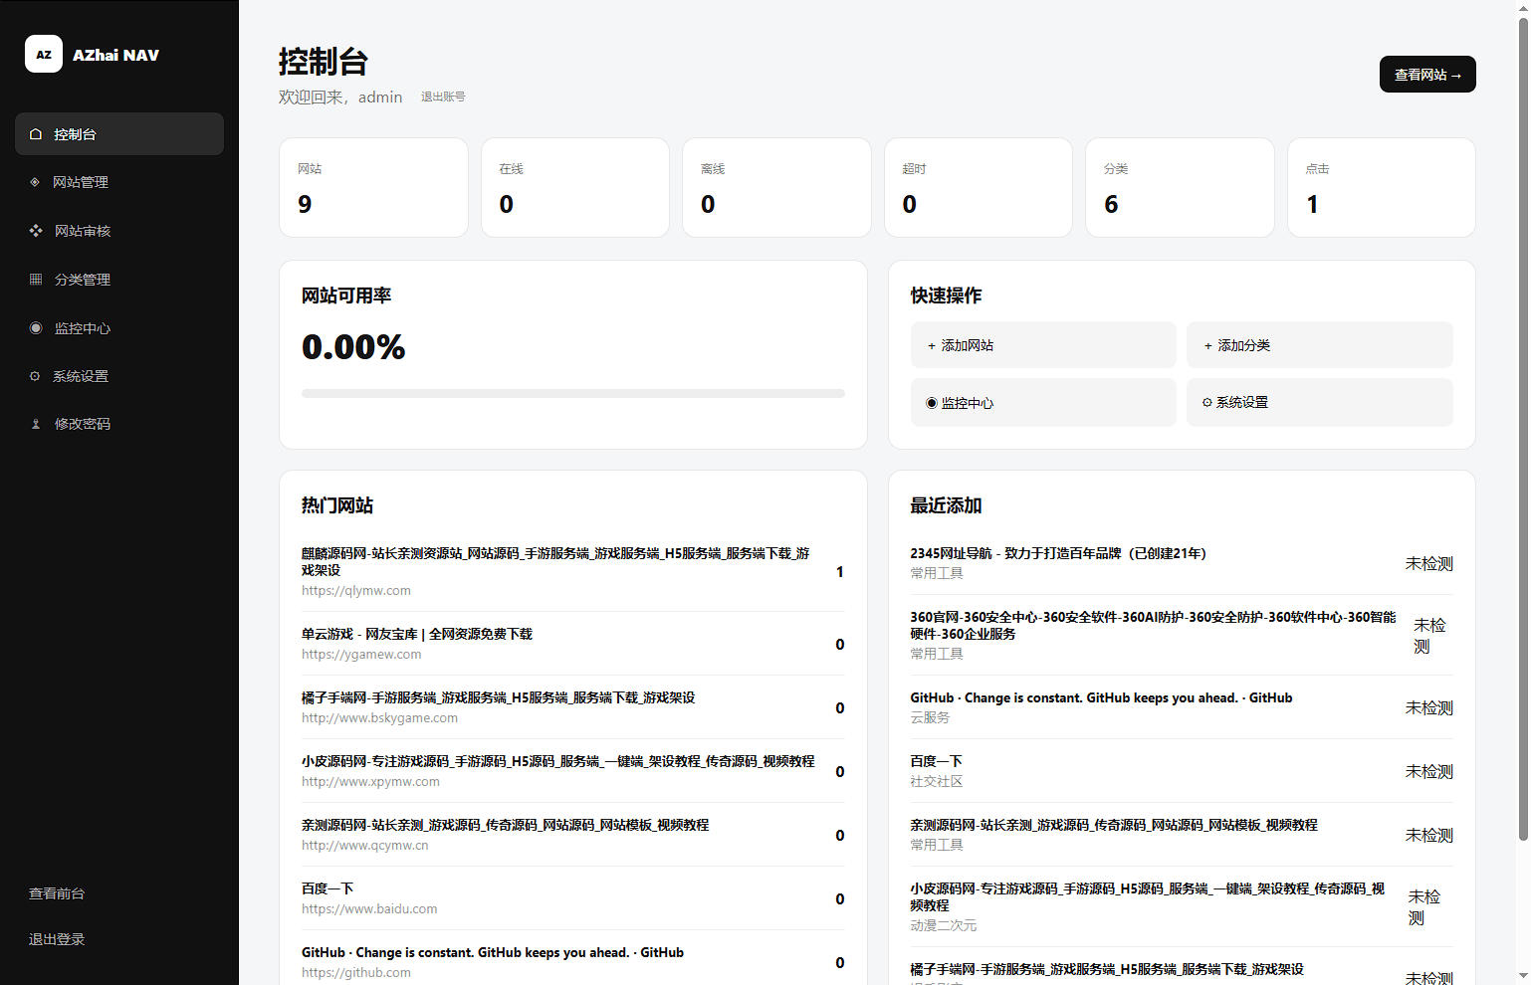Click 百度一下 title in 热门网站 list
The width and height of the screenshot is (1531, 985).
pyautogui.click(x=328, y=888)
